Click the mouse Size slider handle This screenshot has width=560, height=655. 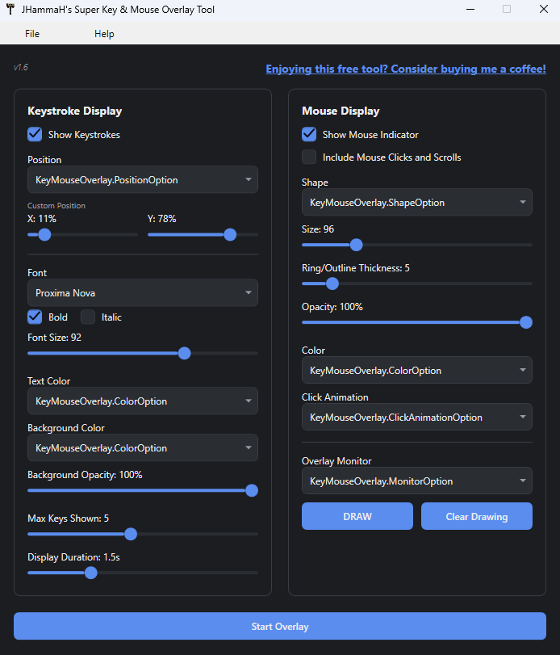pyautogui.click(x=356, y=245)
